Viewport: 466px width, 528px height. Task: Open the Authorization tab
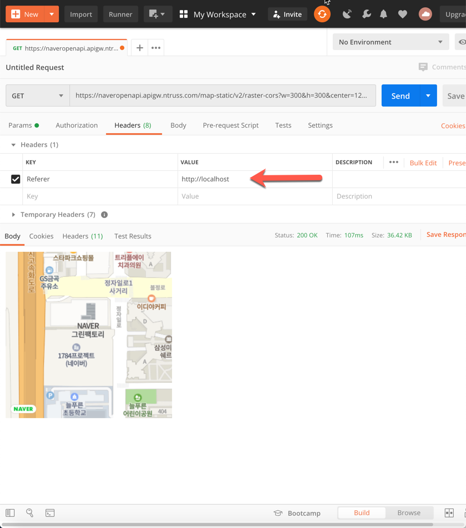point(77,125)
